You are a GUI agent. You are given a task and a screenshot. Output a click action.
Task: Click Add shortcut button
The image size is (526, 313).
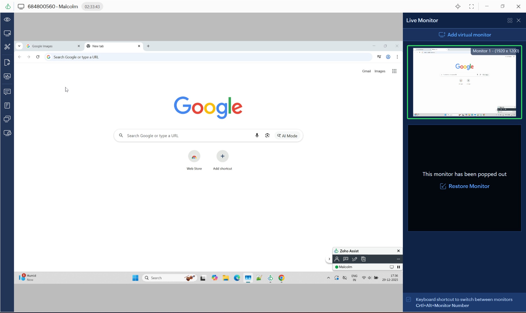(x=222, y=160)
